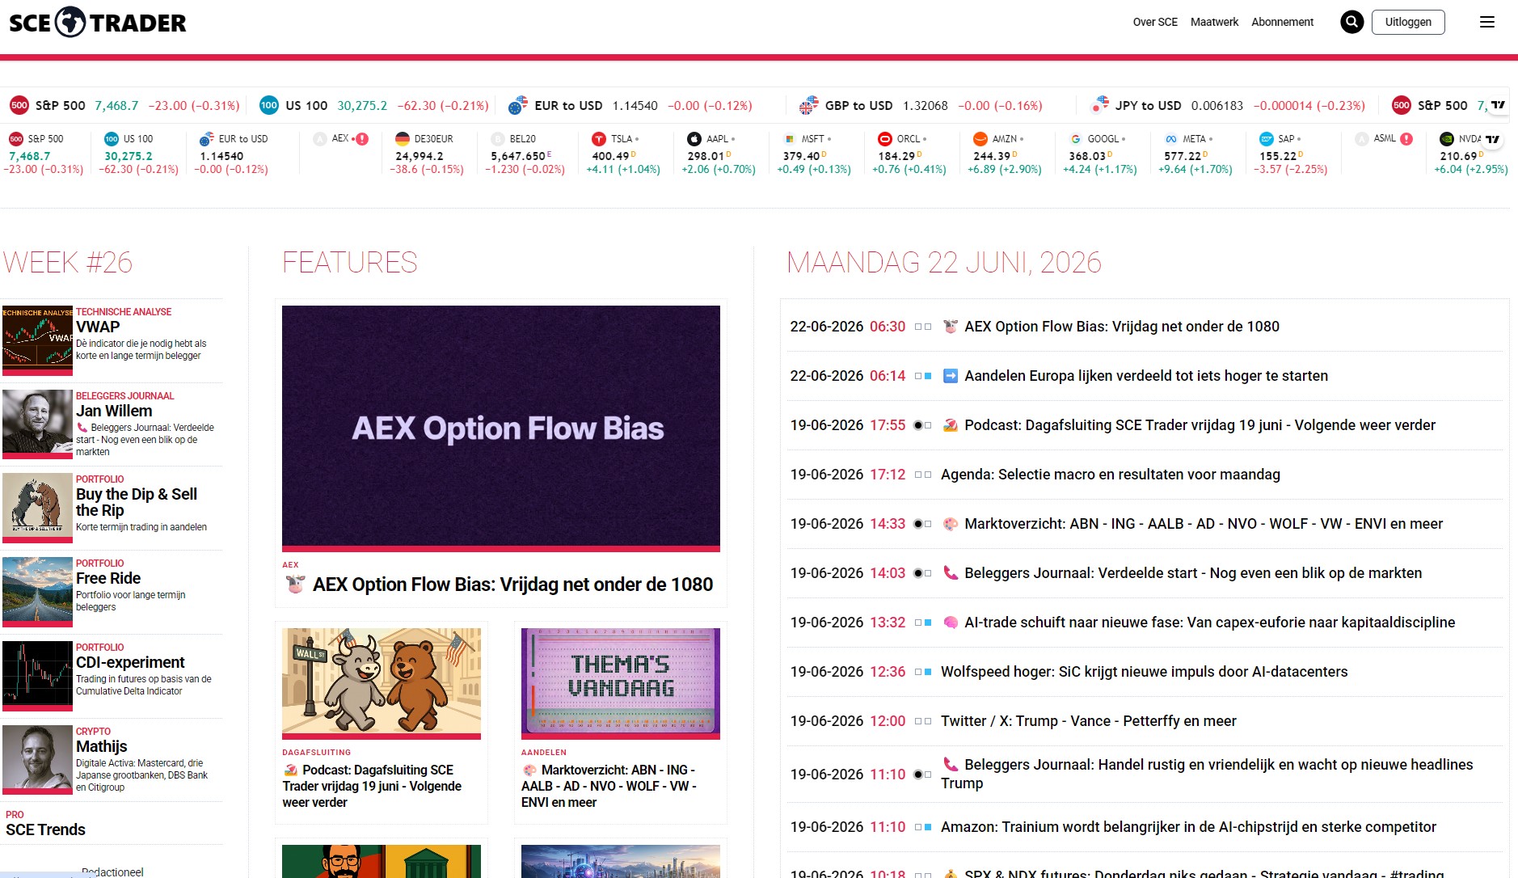Viewport: 1518px width, 878px height.
Task: Open the Agenda: Selectie macro headline
Action: point(1111,475)
